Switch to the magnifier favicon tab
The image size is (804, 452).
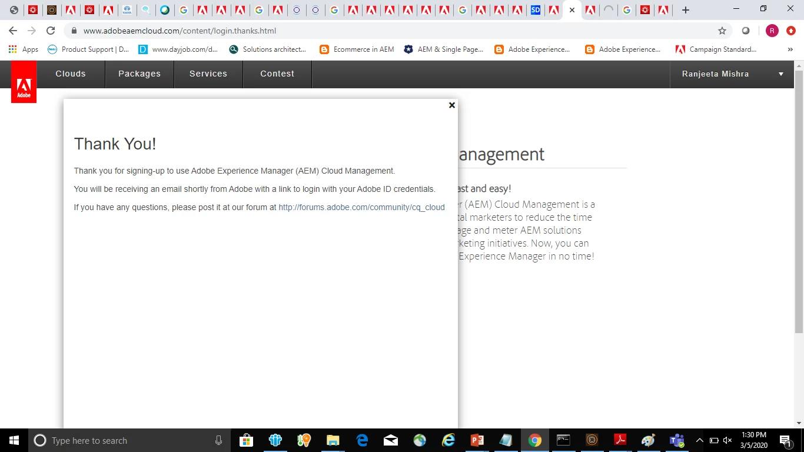pos(145,10)
